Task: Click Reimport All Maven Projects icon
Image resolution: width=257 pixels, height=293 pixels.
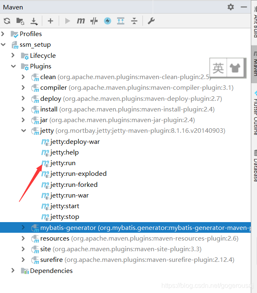Action: pos(7,21)
